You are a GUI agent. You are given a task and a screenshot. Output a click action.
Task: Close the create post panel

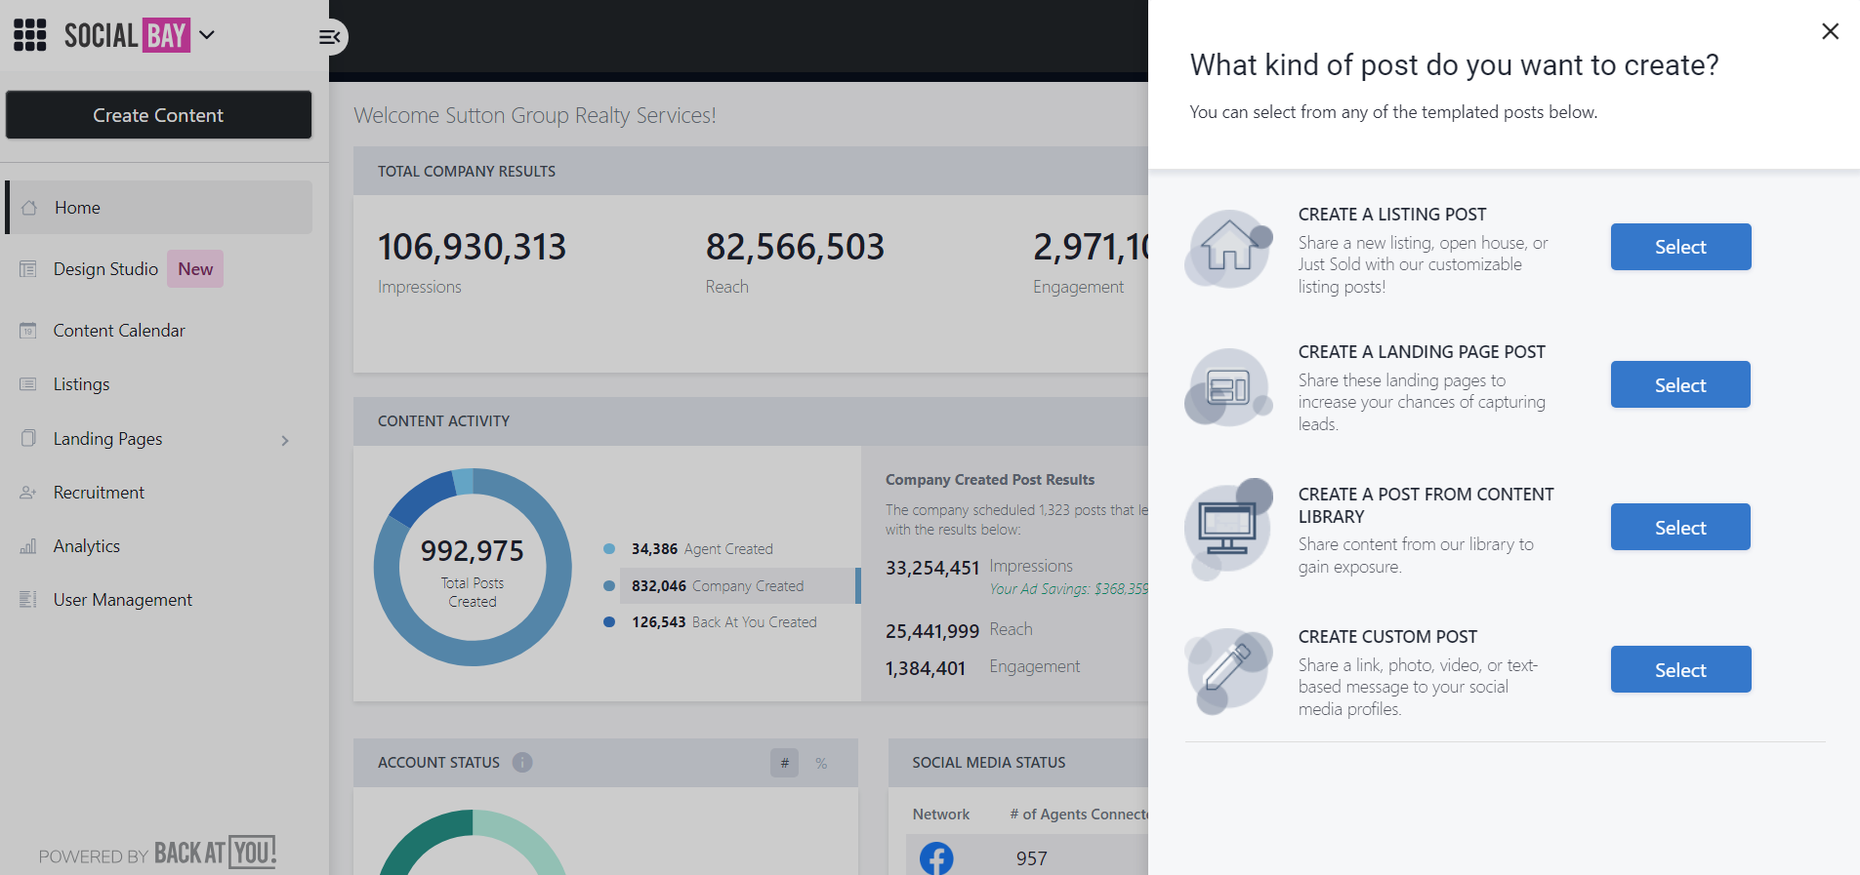pos(1831,31)
